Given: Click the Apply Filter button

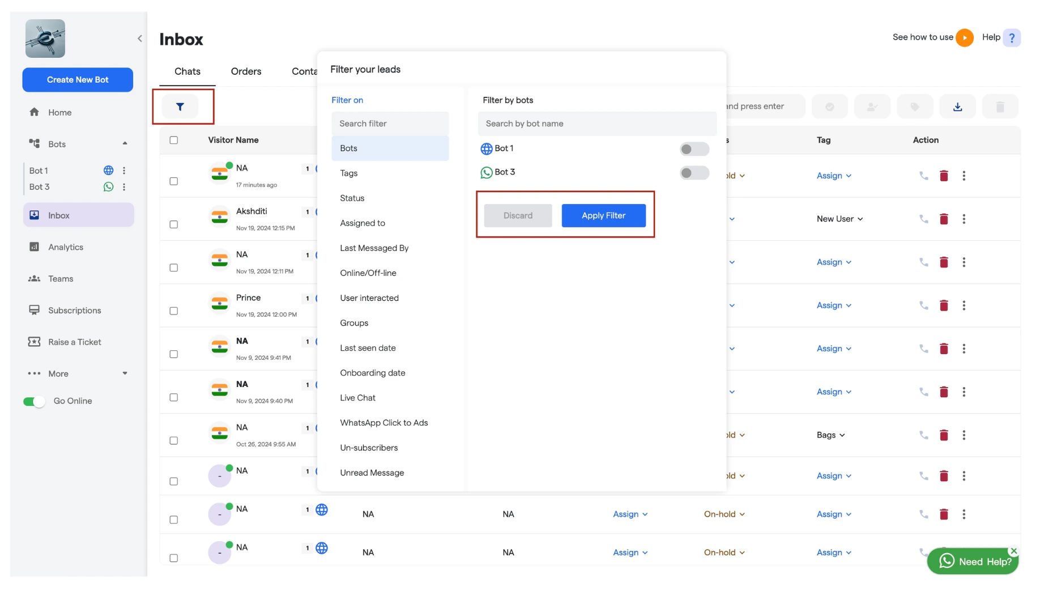Looking at the screenshot, I should tap(603, 215).
